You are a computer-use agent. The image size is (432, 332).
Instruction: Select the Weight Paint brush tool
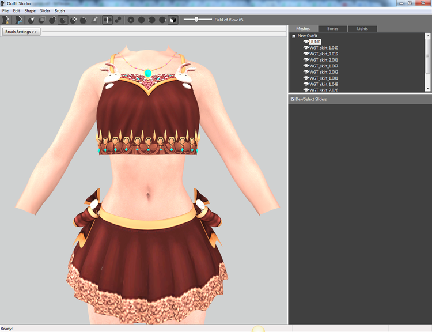tap(94, 20)
